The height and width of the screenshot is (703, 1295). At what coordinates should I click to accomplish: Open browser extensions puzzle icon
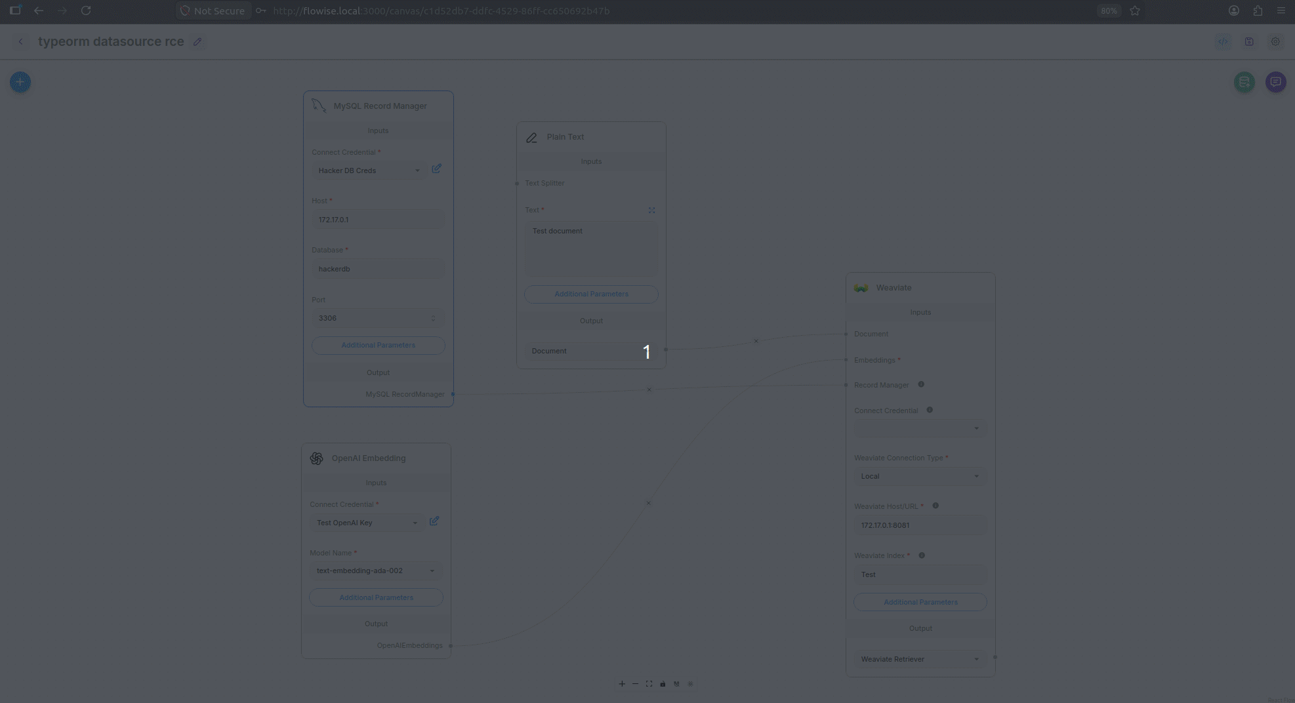1258,10
